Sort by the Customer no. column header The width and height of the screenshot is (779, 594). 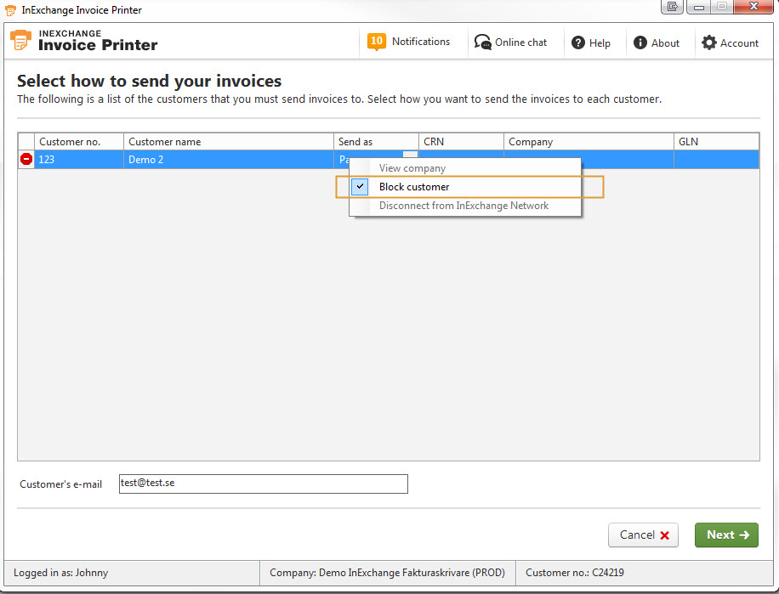coord(79,142)
